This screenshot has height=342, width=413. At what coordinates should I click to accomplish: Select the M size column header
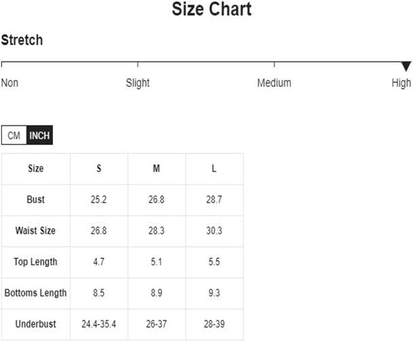157,168
